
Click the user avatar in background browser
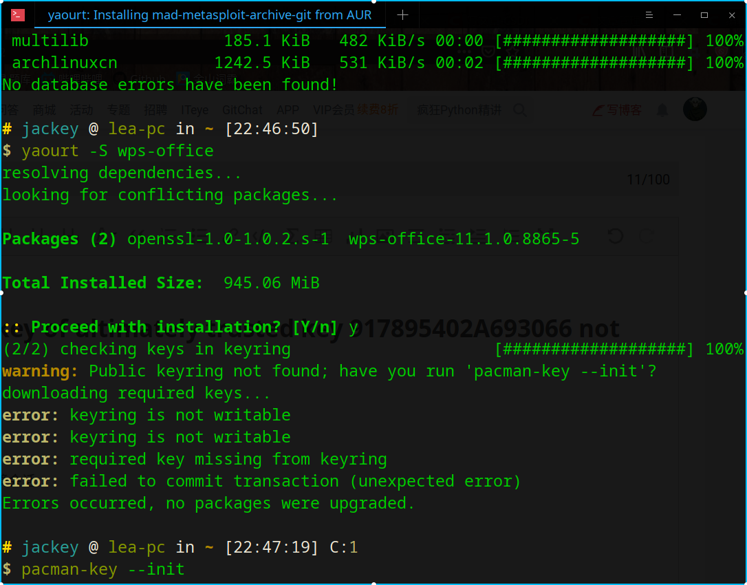point(695,109)
